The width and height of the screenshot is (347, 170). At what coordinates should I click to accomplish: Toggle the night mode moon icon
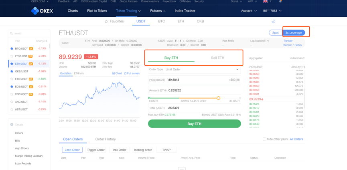(273, 22)
